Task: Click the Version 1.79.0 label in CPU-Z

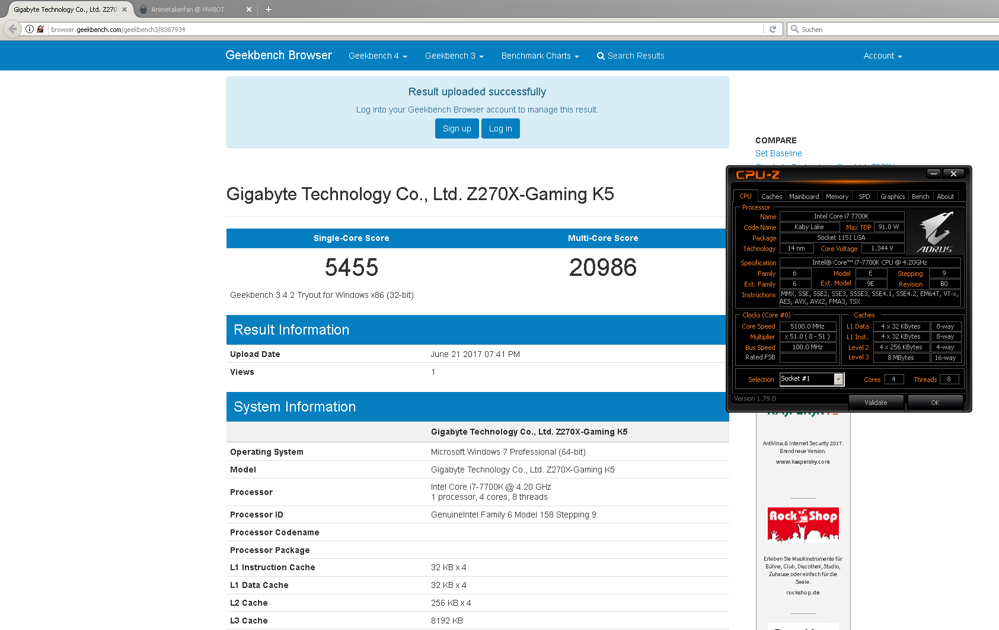Action: (755, 398)
